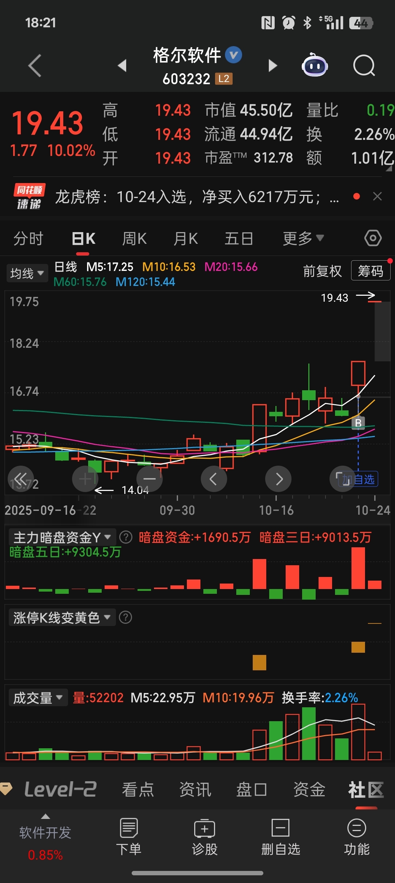This screenshot has height=883, width=395.
Task: Open 诊股 stock diagnosis icon
Action: coord(205,838)
